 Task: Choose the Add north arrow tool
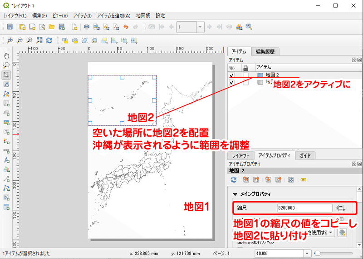[x=6, y=160]
